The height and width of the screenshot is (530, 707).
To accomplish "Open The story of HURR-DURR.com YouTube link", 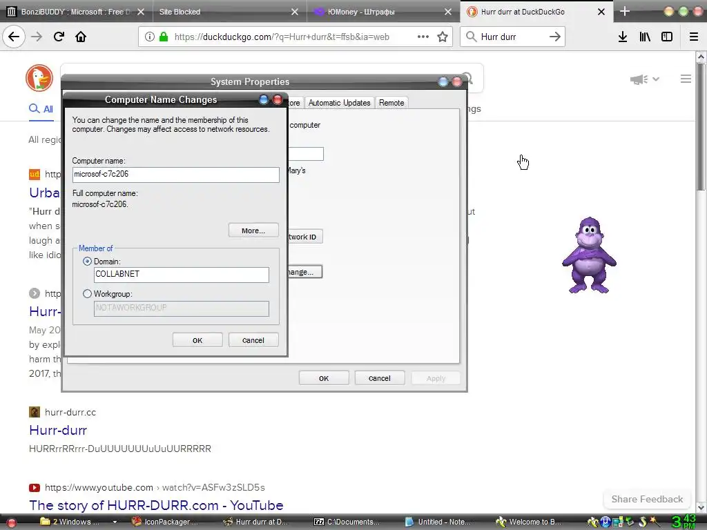I will [156, 505].
